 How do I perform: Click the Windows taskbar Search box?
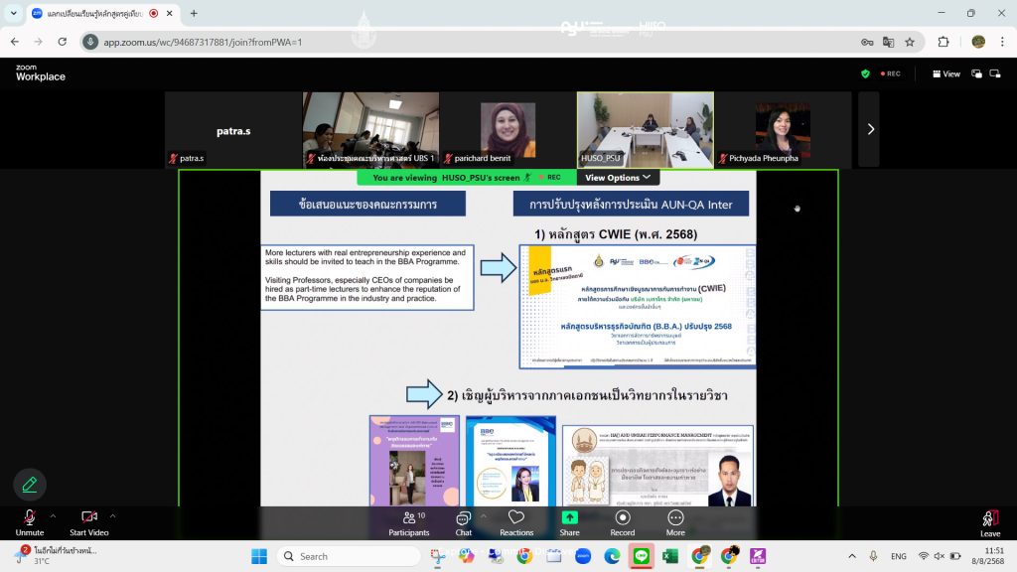point(348,556)
